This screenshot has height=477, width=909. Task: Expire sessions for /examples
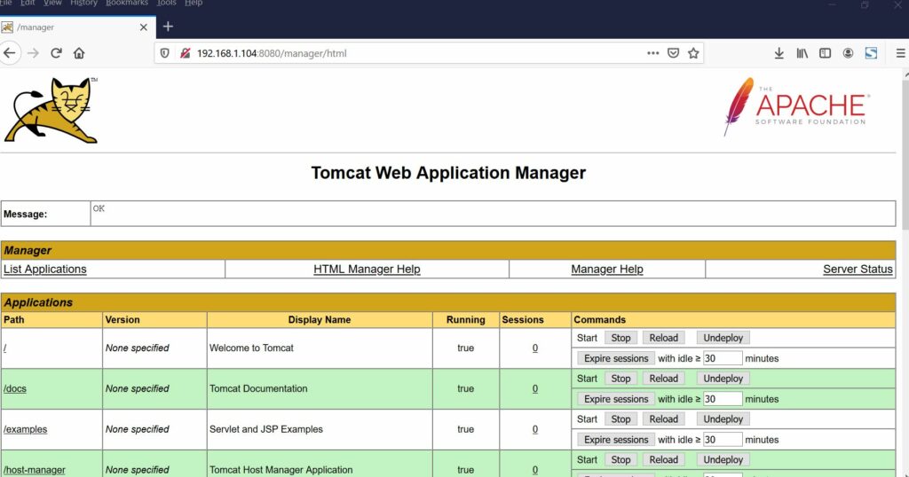tap(616, 440)
